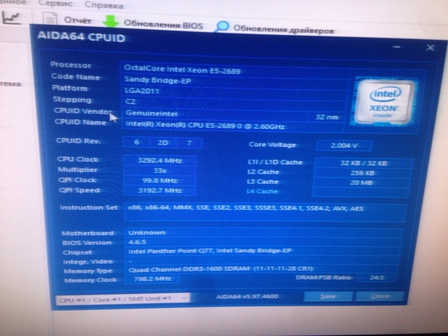This screenshot has height=336, width=448.
Task: Click the Save button
Action: click(328, 297)
